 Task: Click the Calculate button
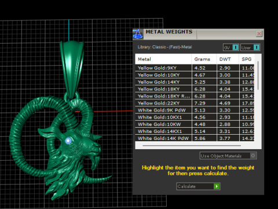(x=198, y=186)
